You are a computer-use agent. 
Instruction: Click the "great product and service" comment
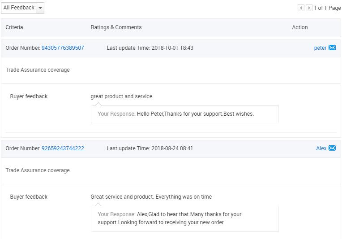pyautogui.click(x=121, y=96)
